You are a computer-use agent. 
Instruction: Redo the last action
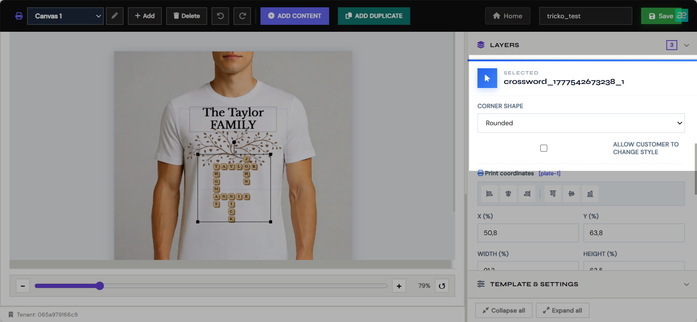[x=242, y=16]
